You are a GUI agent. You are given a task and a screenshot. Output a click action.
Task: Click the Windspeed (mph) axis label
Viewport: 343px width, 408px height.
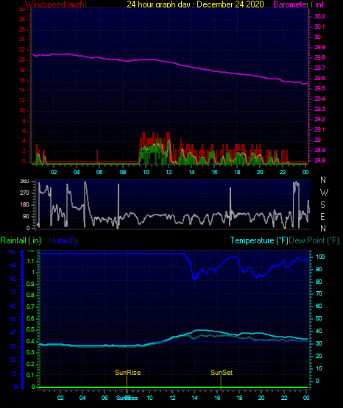tap(56, 4)
